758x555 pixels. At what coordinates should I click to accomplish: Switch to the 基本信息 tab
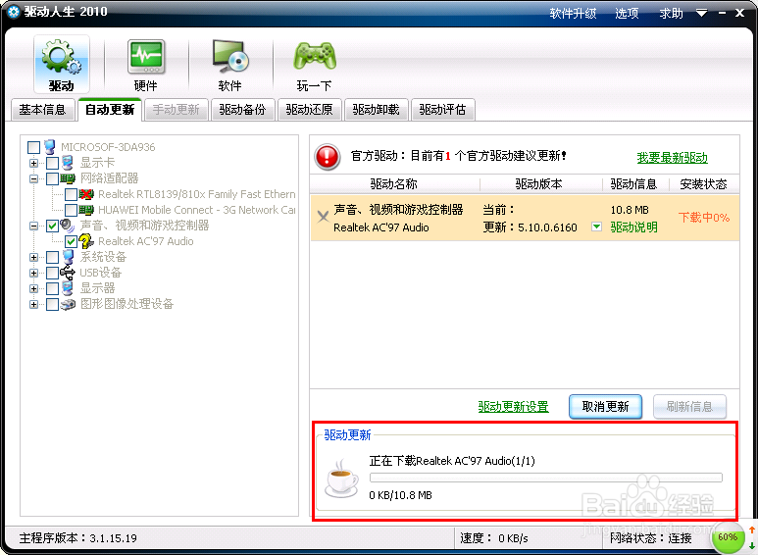42,110
